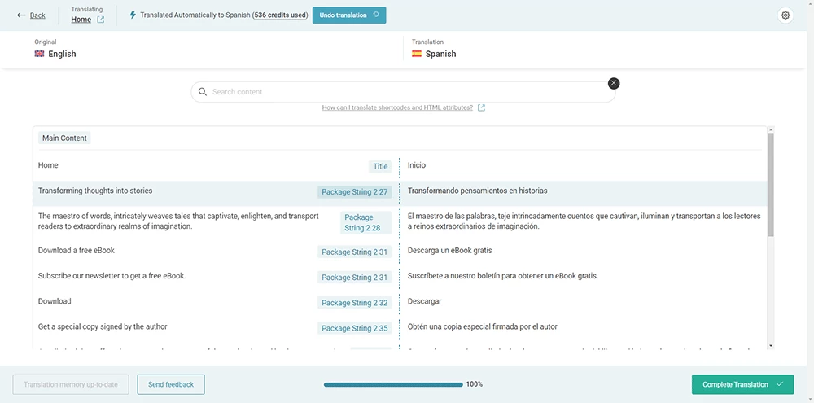
Task: Open the settings gear icon
Action: pyautogui.click(x=786, y=15)
